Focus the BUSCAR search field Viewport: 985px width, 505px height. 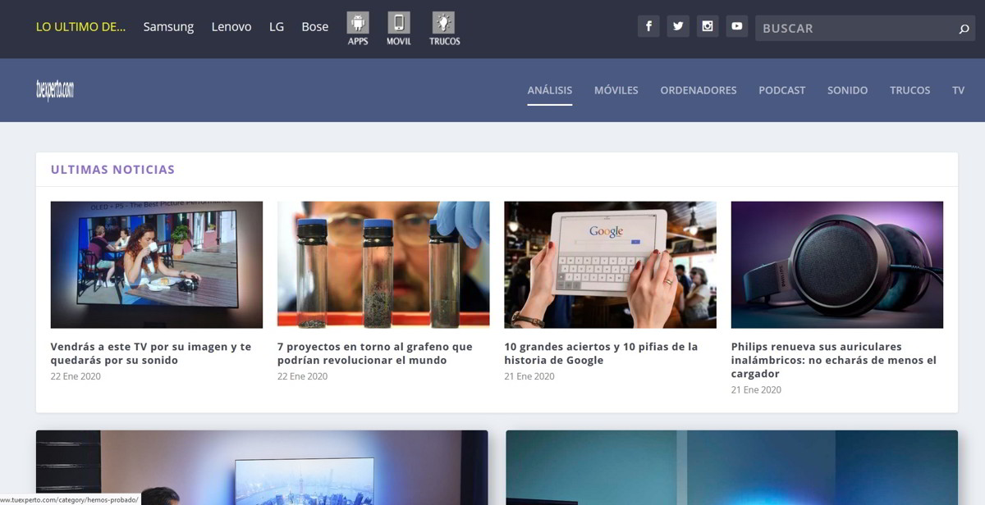tap(854, 29)
